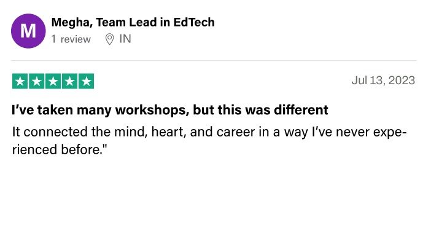431x236 pixels.
Task: Click the fourth green rating star
Action: [x=69, y=81]
